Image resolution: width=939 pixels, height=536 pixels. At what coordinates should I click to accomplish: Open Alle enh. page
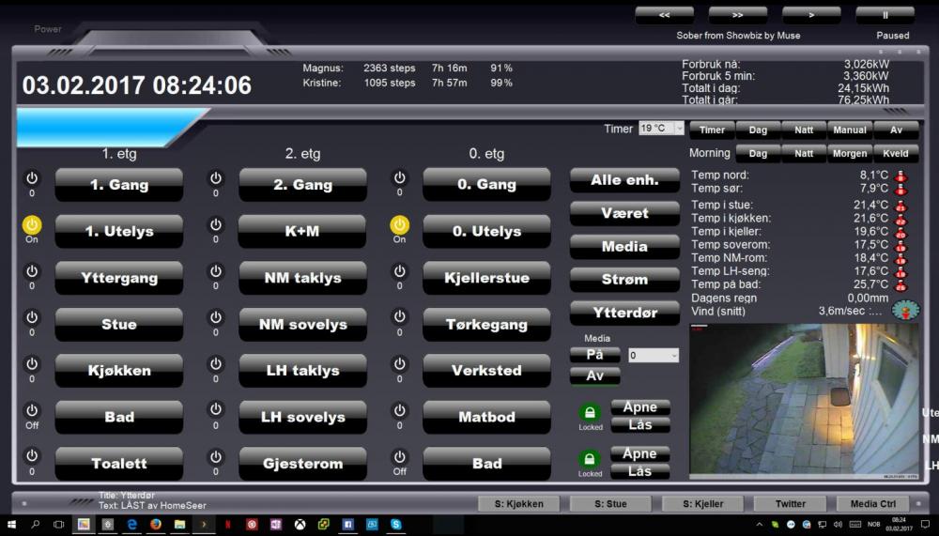(x=624, y=179)
